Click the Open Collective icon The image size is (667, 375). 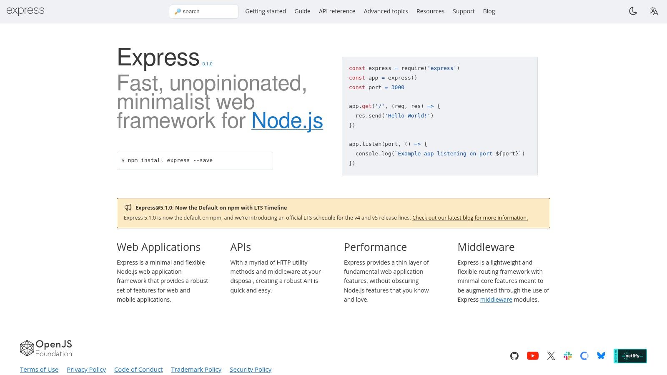pyautogui.click(x=584, y=356)
